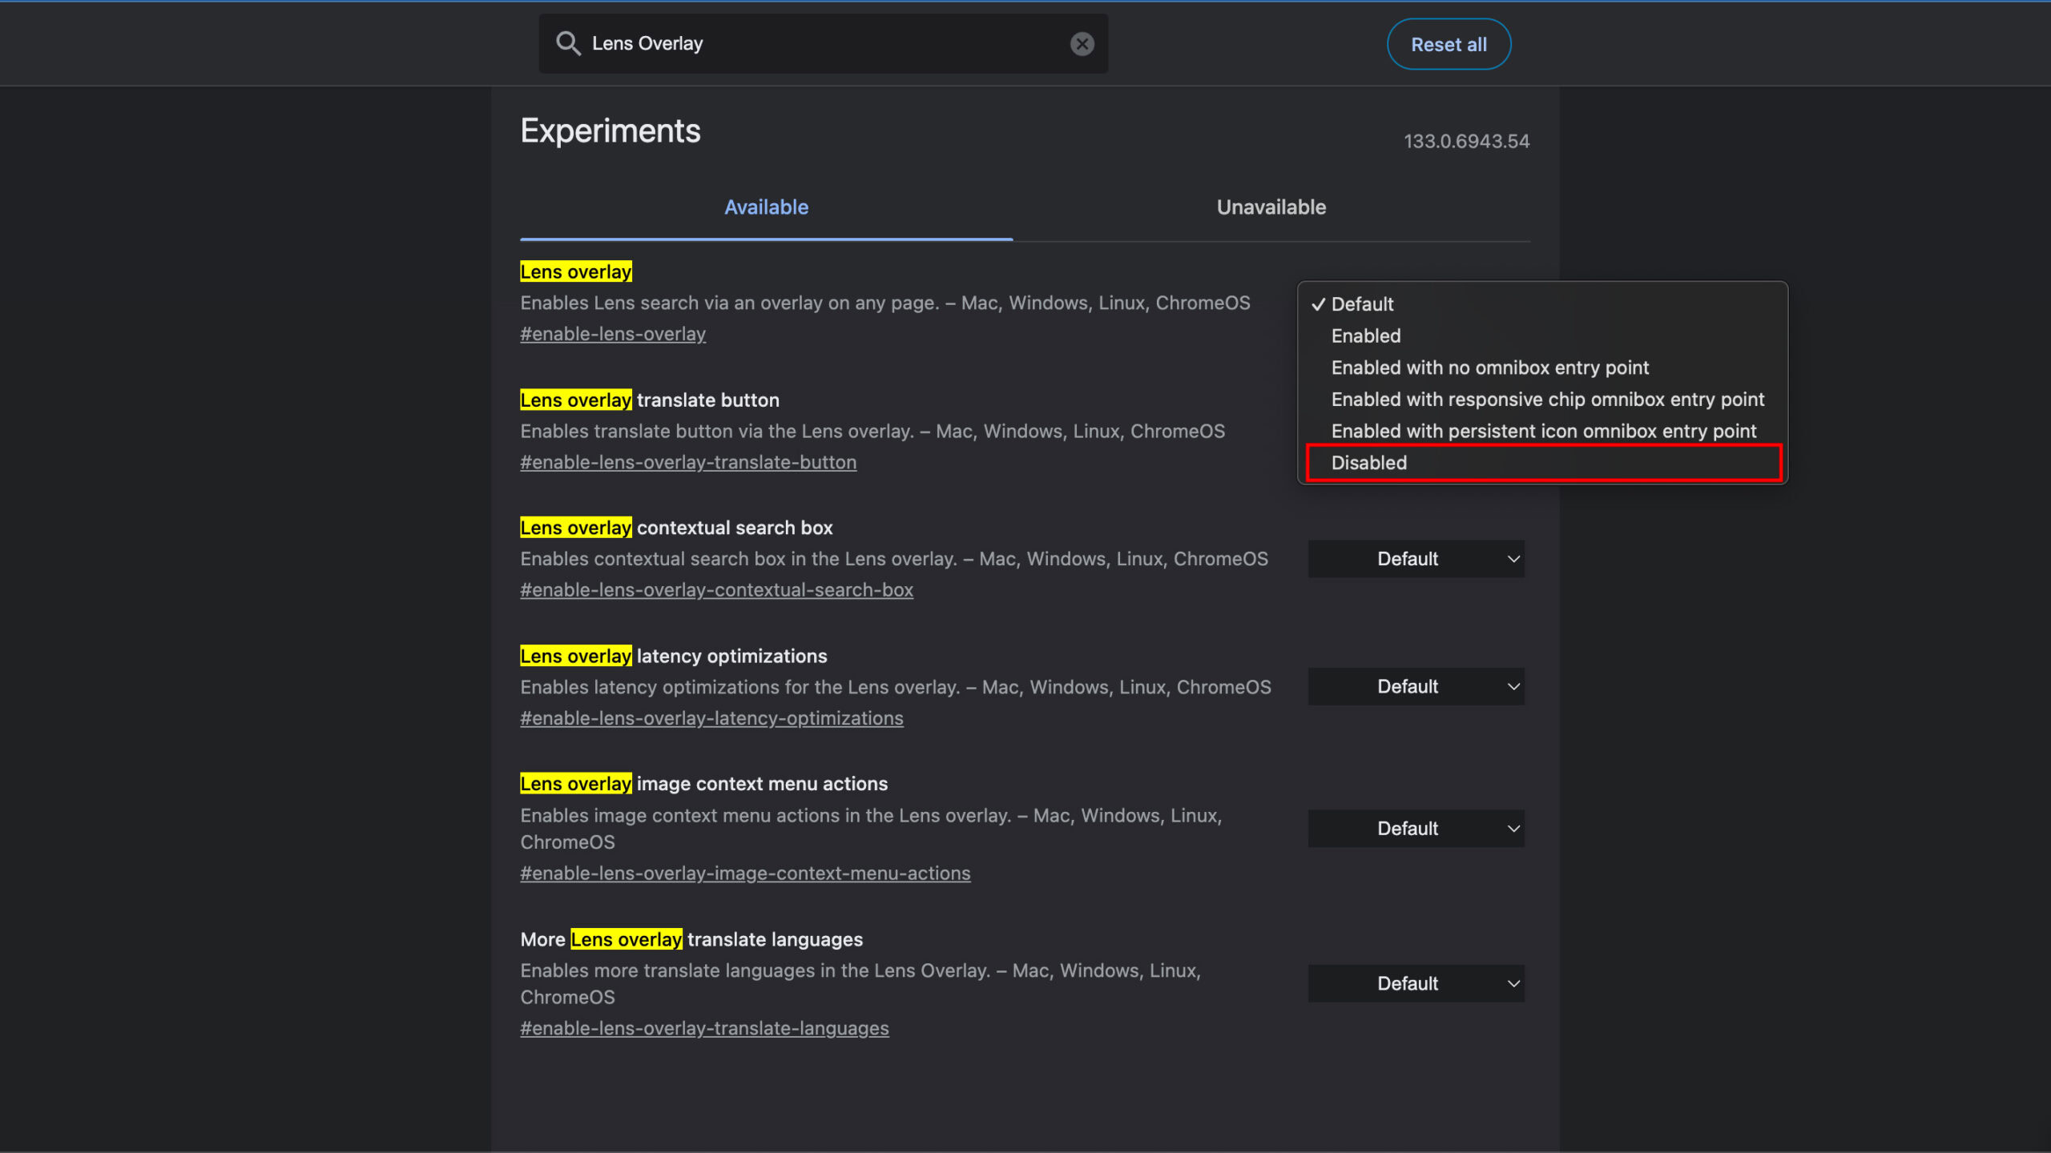Click the #enable-lens-overlay-latency-optimizations link
Screen dimensions: 2051x1153
pyautogui.click(x=711, y=718)
